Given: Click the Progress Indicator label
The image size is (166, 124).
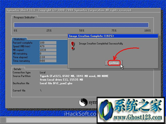Looking at the screenshot, I should tap(24, 18).
